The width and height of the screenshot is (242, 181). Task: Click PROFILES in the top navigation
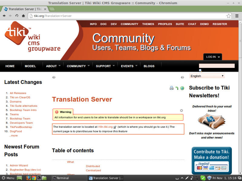(x=165, y=24)
